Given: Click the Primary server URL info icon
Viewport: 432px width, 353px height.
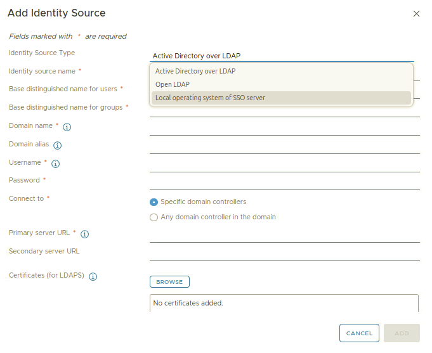Looking at the screenshot, I should pos(84,234).
